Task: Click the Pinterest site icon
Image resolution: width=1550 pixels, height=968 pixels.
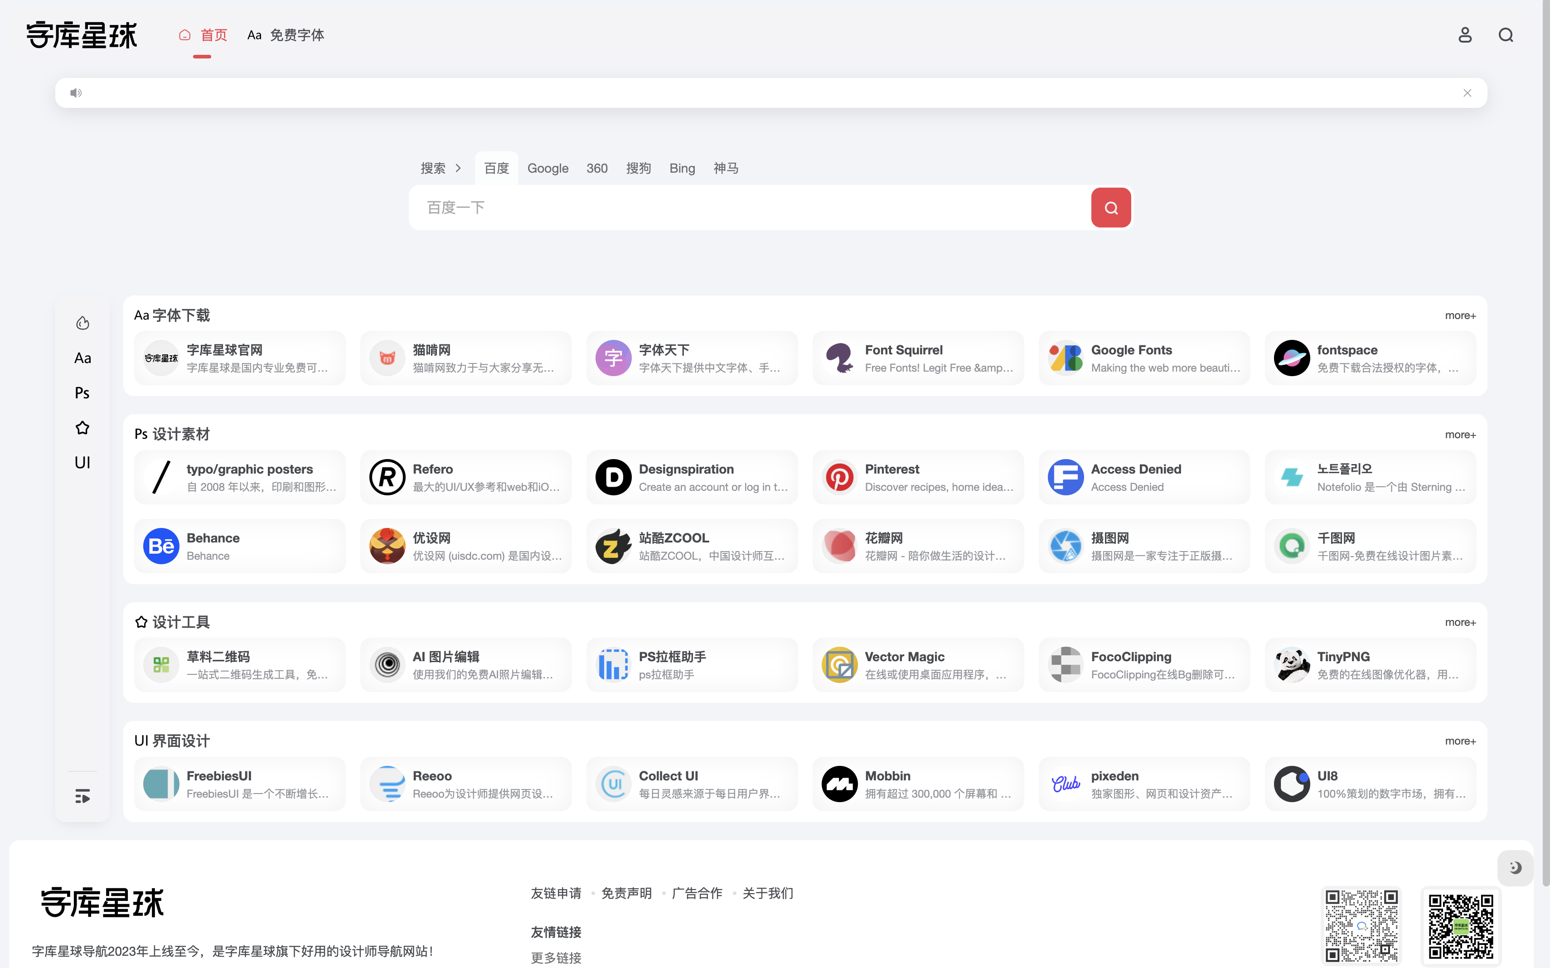Action: (x=839, y=477)
